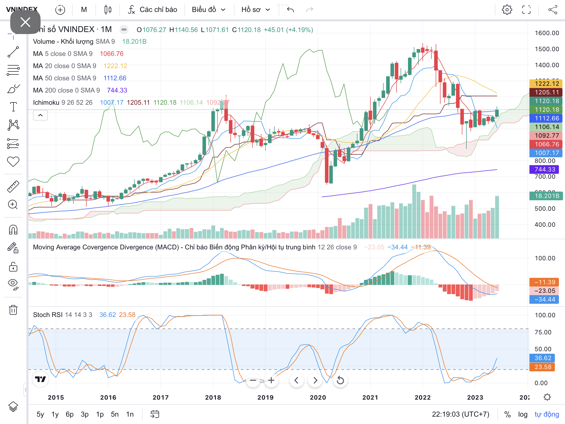Select the forecast and position tool
The height and width of the screenshot is (424, 565).
[13, 143]
